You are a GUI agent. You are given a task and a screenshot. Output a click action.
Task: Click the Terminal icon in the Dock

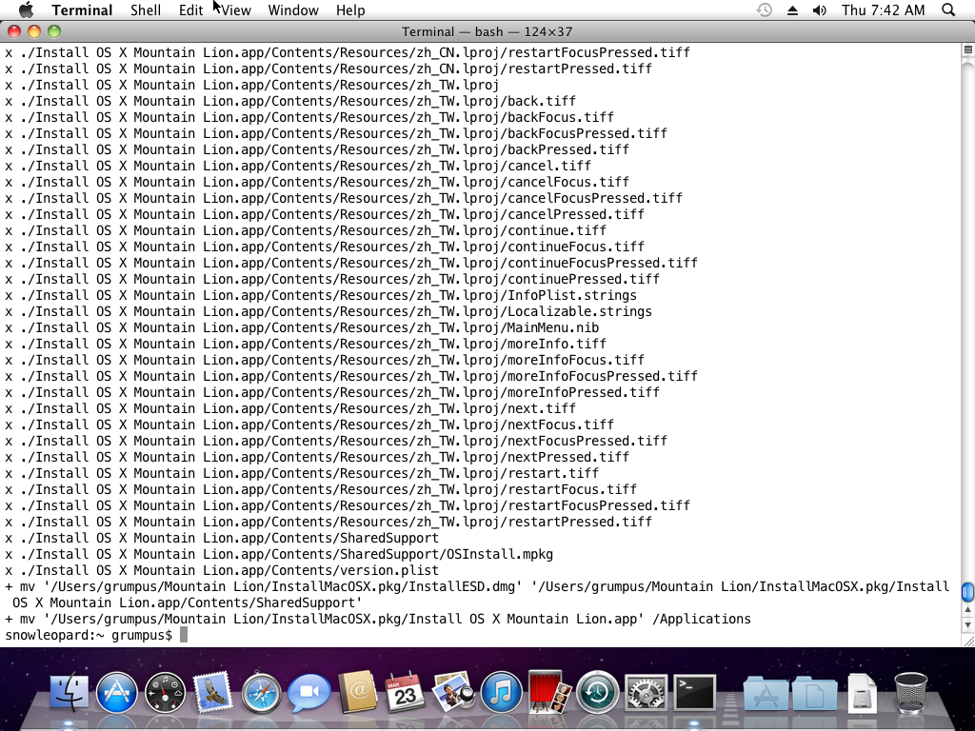pyautogui.click(x=694, y=692)
